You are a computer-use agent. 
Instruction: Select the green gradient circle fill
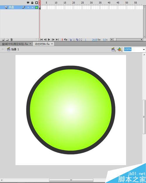pos(71,110)
